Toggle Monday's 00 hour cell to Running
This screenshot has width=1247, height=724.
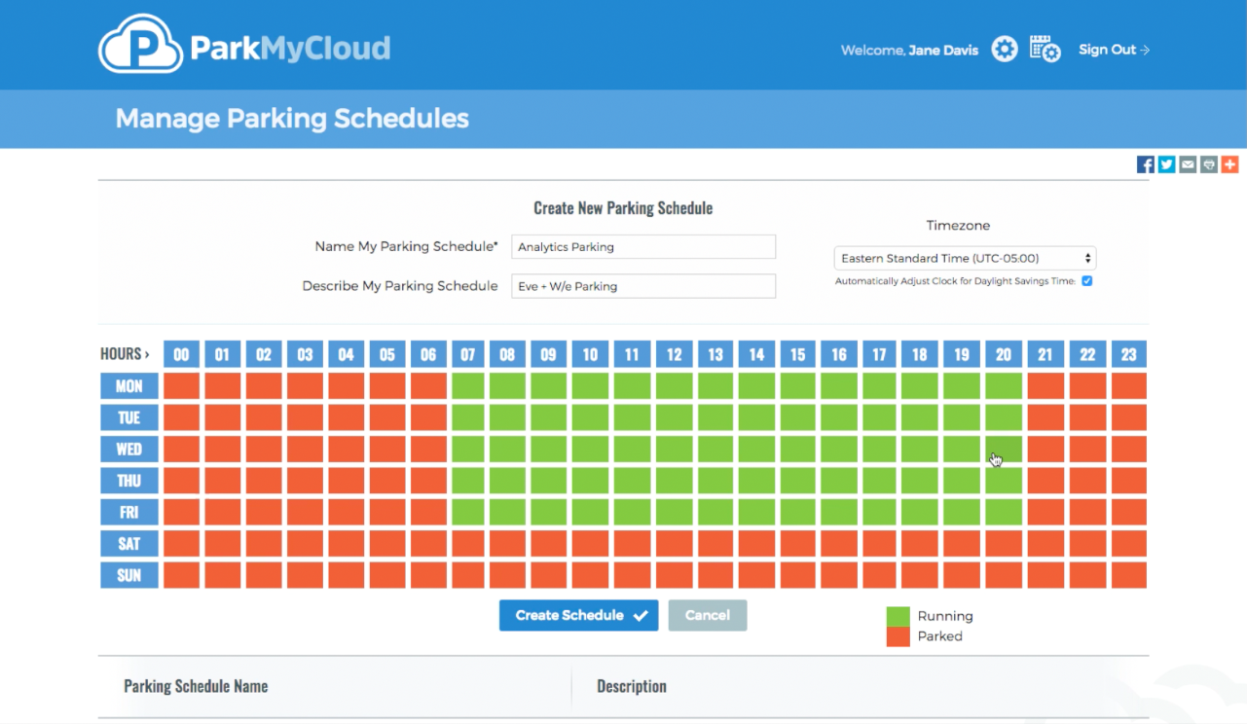pyautogui.click(x=181, y=385)
